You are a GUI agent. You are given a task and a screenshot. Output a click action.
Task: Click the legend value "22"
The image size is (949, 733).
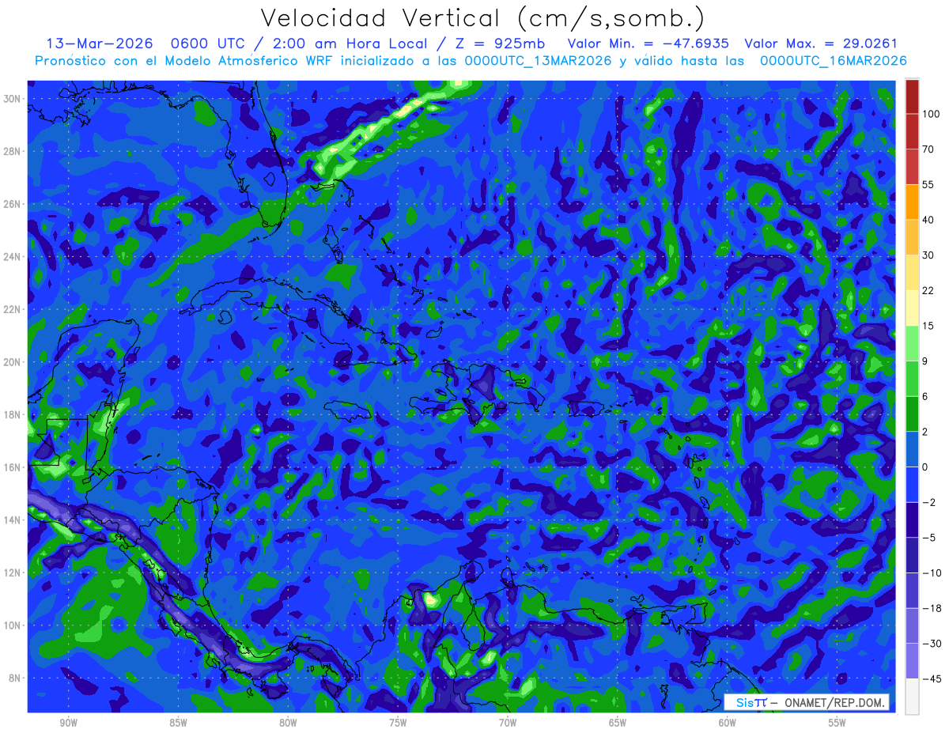(928, 291)
